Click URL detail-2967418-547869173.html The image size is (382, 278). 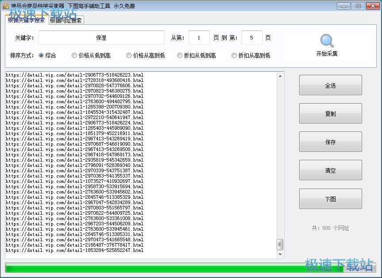click(74, 154)
